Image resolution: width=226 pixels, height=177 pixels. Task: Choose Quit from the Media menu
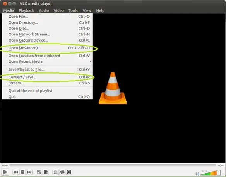[x=48, y=96]
